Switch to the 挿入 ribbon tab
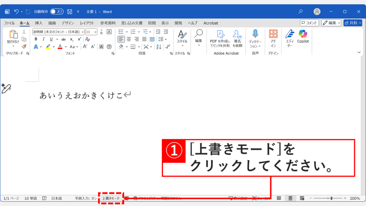The width and height of the screenshot is (366, 206). pos(39,23)
